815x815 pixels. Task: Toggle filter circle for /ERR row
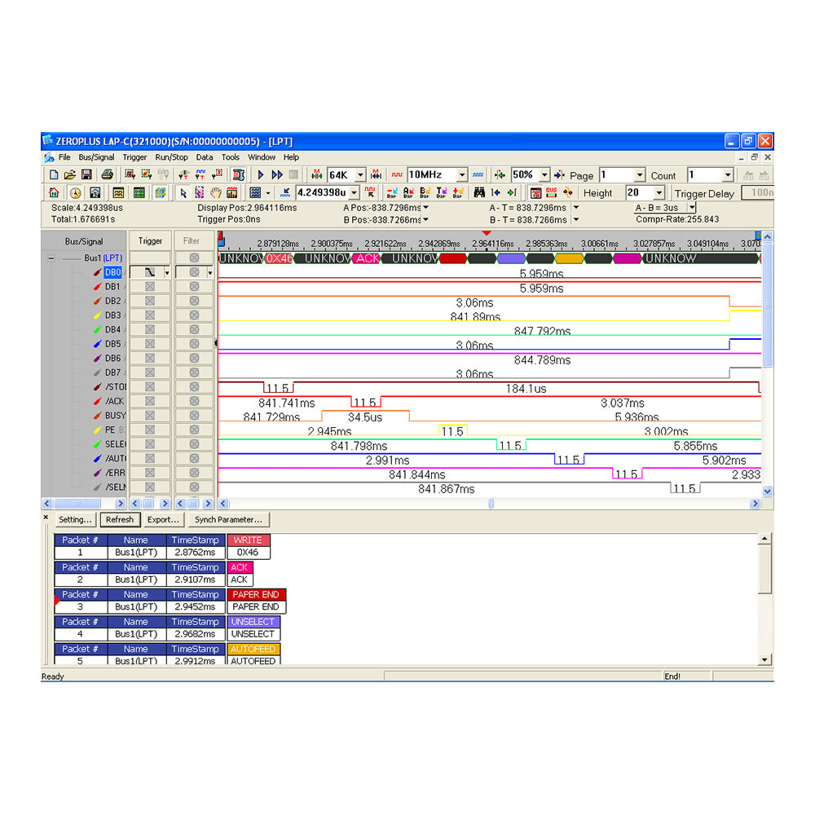[x=195, y=473]
